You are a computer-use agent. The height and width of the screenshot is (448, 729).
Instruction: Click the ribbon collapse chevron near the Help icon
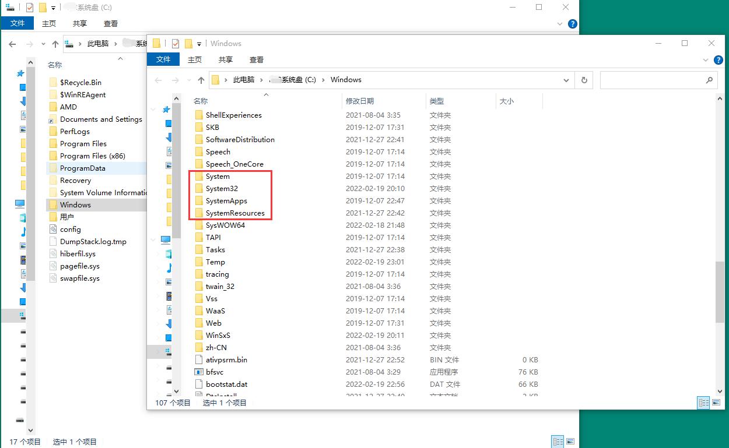tap(705, 60)
